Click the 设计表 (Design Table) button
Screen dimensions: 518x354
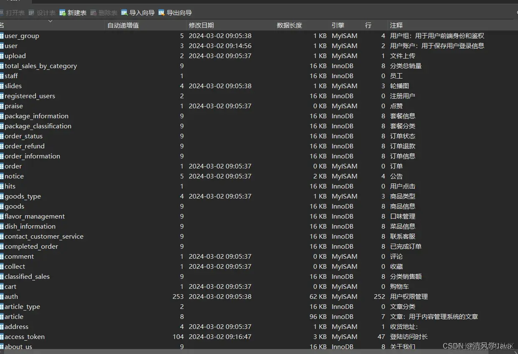click(42, 13)
